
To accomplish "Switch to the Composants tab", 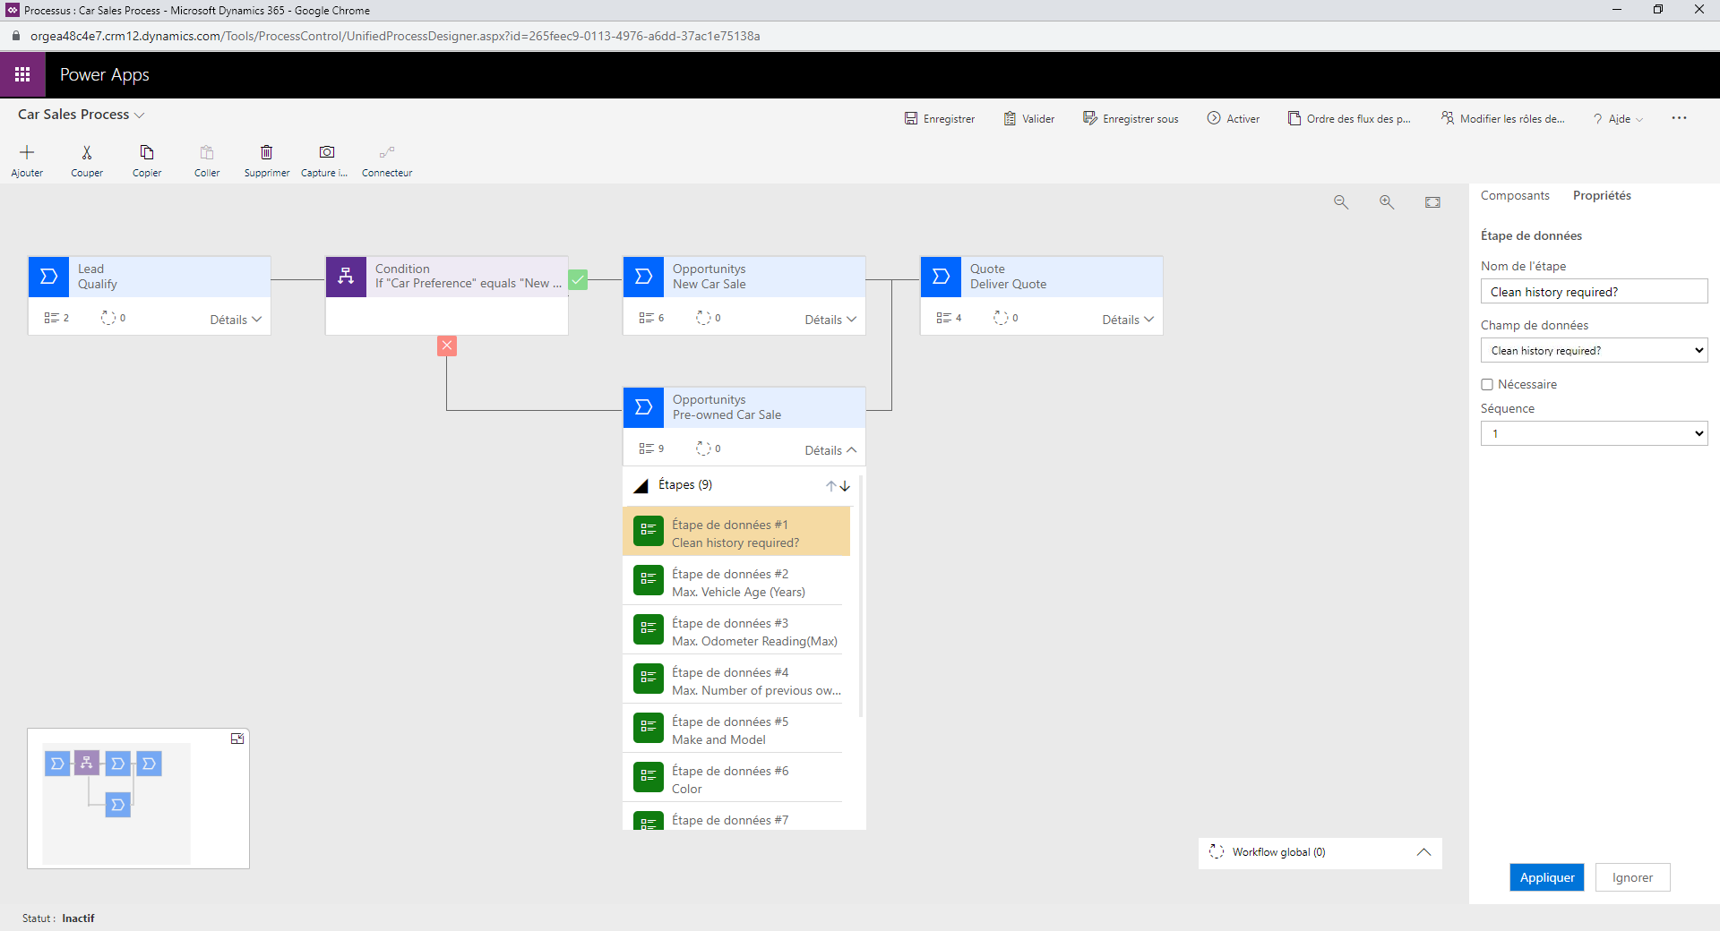I will tap(1515, 196).
